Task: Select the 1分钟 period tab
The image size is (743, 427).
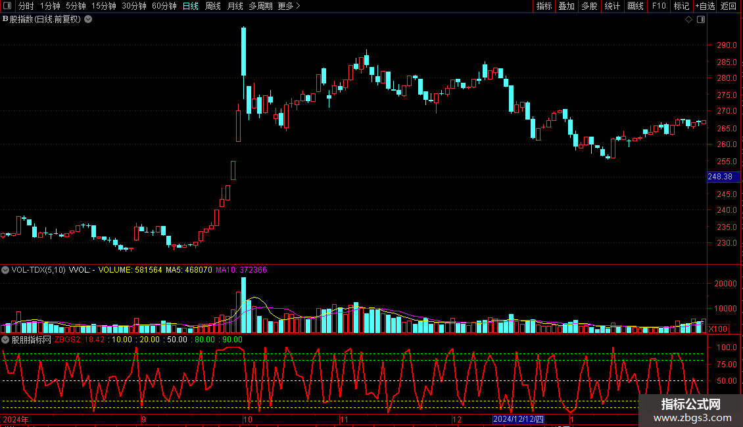Action: coord(50,6)
